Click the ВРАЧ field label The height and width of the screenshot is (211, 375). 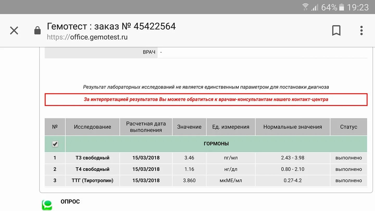[x=149, y=52]
